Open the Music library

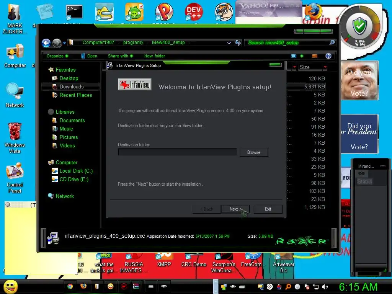pyautogui.click(x=66, y=129)
